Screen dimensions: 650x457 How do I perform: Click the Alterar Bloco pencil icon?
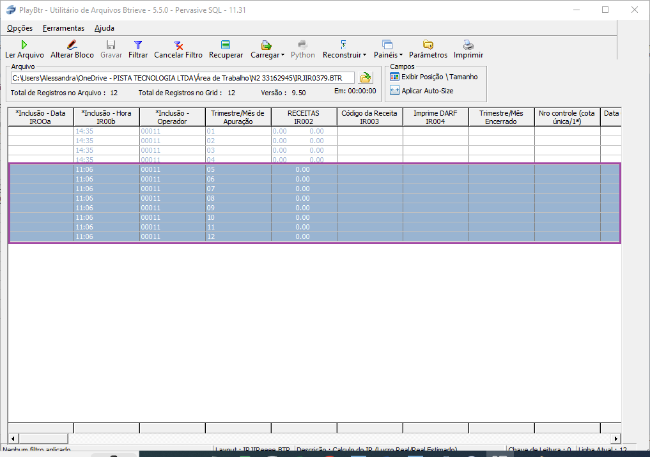coord(72,45)
